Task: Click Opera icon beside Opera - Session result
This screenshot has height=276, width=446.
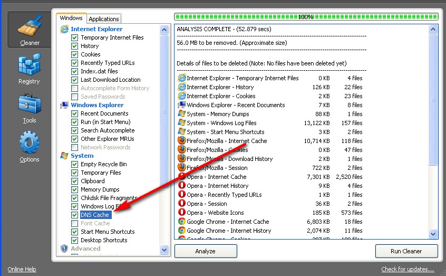Action: click(182, 203)
